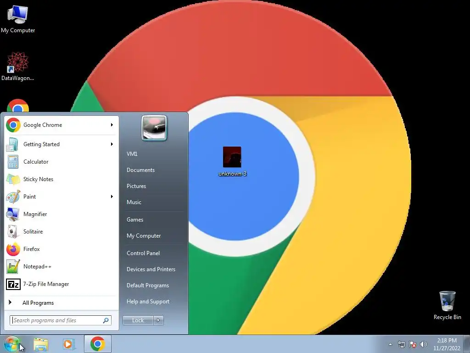Image resolution: width=470 pixels, height=353 pixels.
Task: Open Magnifier from the Start menu
Action: pyautogui.click(x=61, y=214)
